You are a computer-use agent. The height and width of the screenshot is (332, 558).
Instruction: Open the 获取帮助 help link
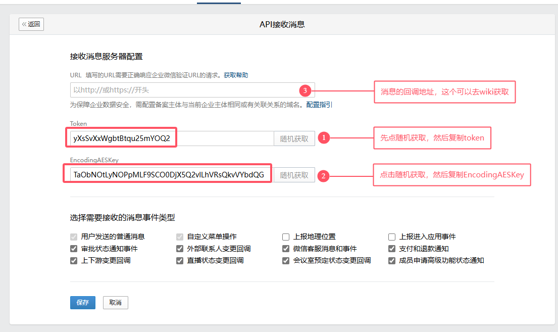[x=236, y=75]
